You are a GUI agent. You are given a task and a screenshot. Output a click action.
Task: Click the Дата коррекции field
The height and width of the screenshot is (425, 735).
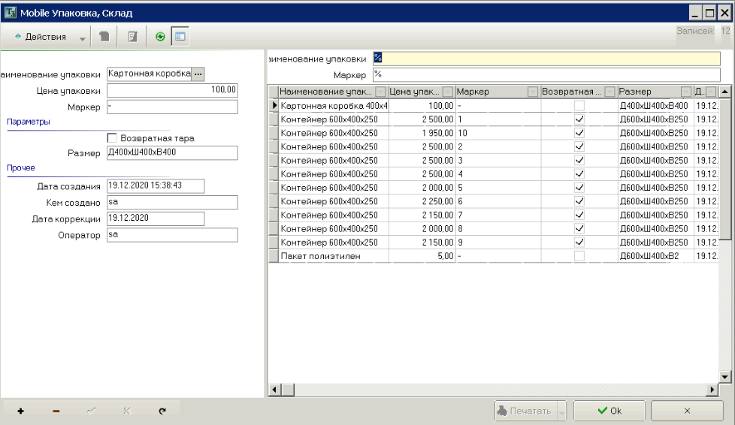pyautogui.click(x=156, y=219)
